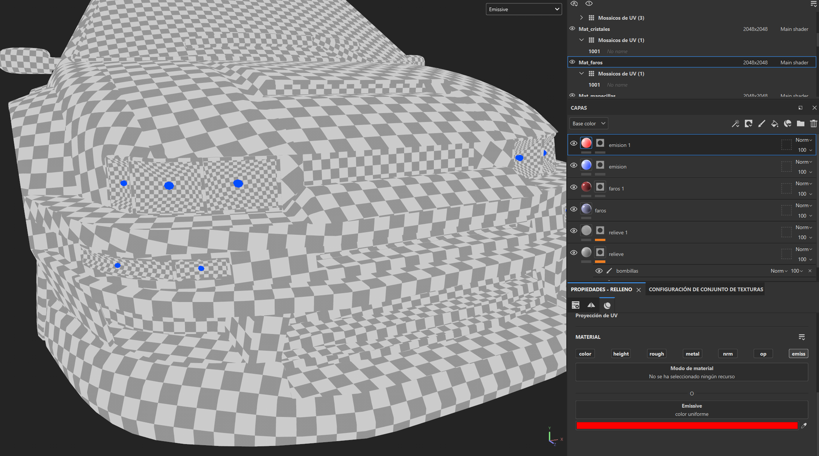This screenshot has height=456, width=819.
Task: Click the Modo de material resource slot
Action: [x=692, y=372]
